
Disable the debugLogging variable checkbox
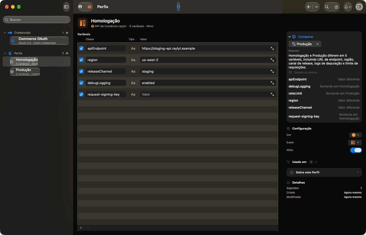(81, 83)
